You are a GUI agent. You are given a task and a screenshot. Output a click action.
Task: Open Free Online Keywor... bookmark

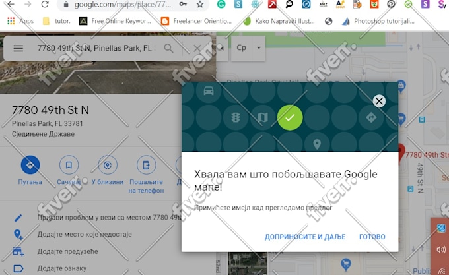[x=115, y=21]
